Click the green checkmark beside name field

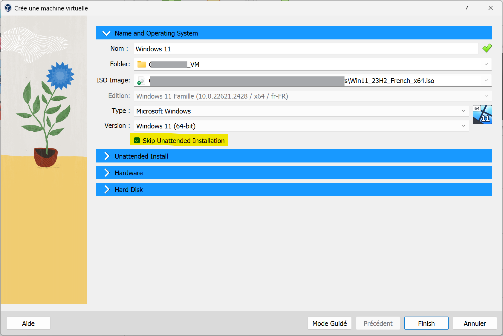(487, 48)
